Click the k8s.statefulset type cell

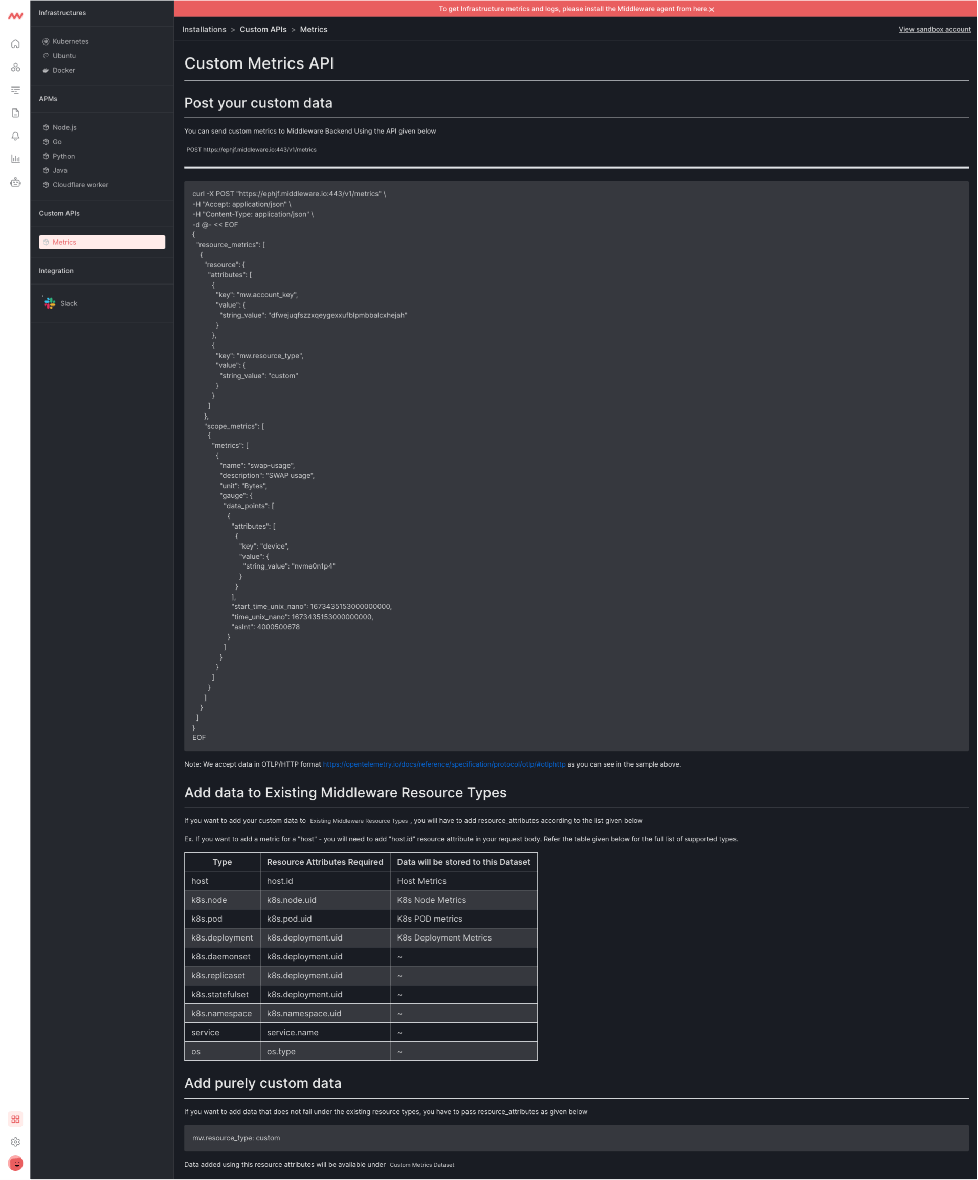coord(222,995)
